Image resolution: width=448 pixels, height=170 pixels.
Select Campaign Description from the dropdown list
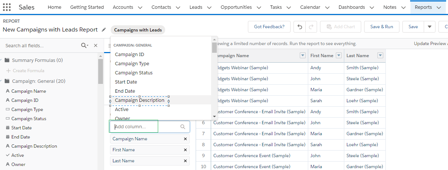tap(139, 100)
